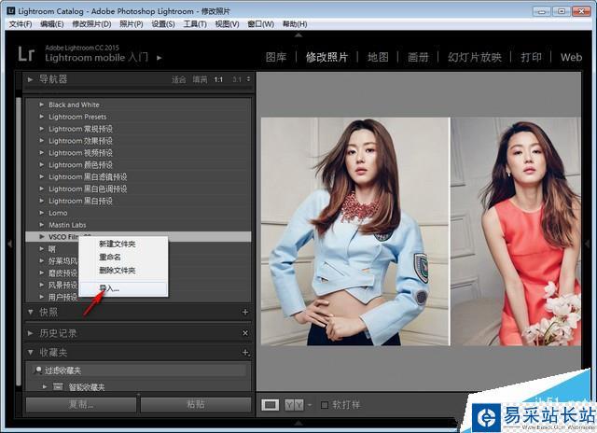The image size is (597, 433).
Task: Expand the Black and White preset folder
Action: 42,105
